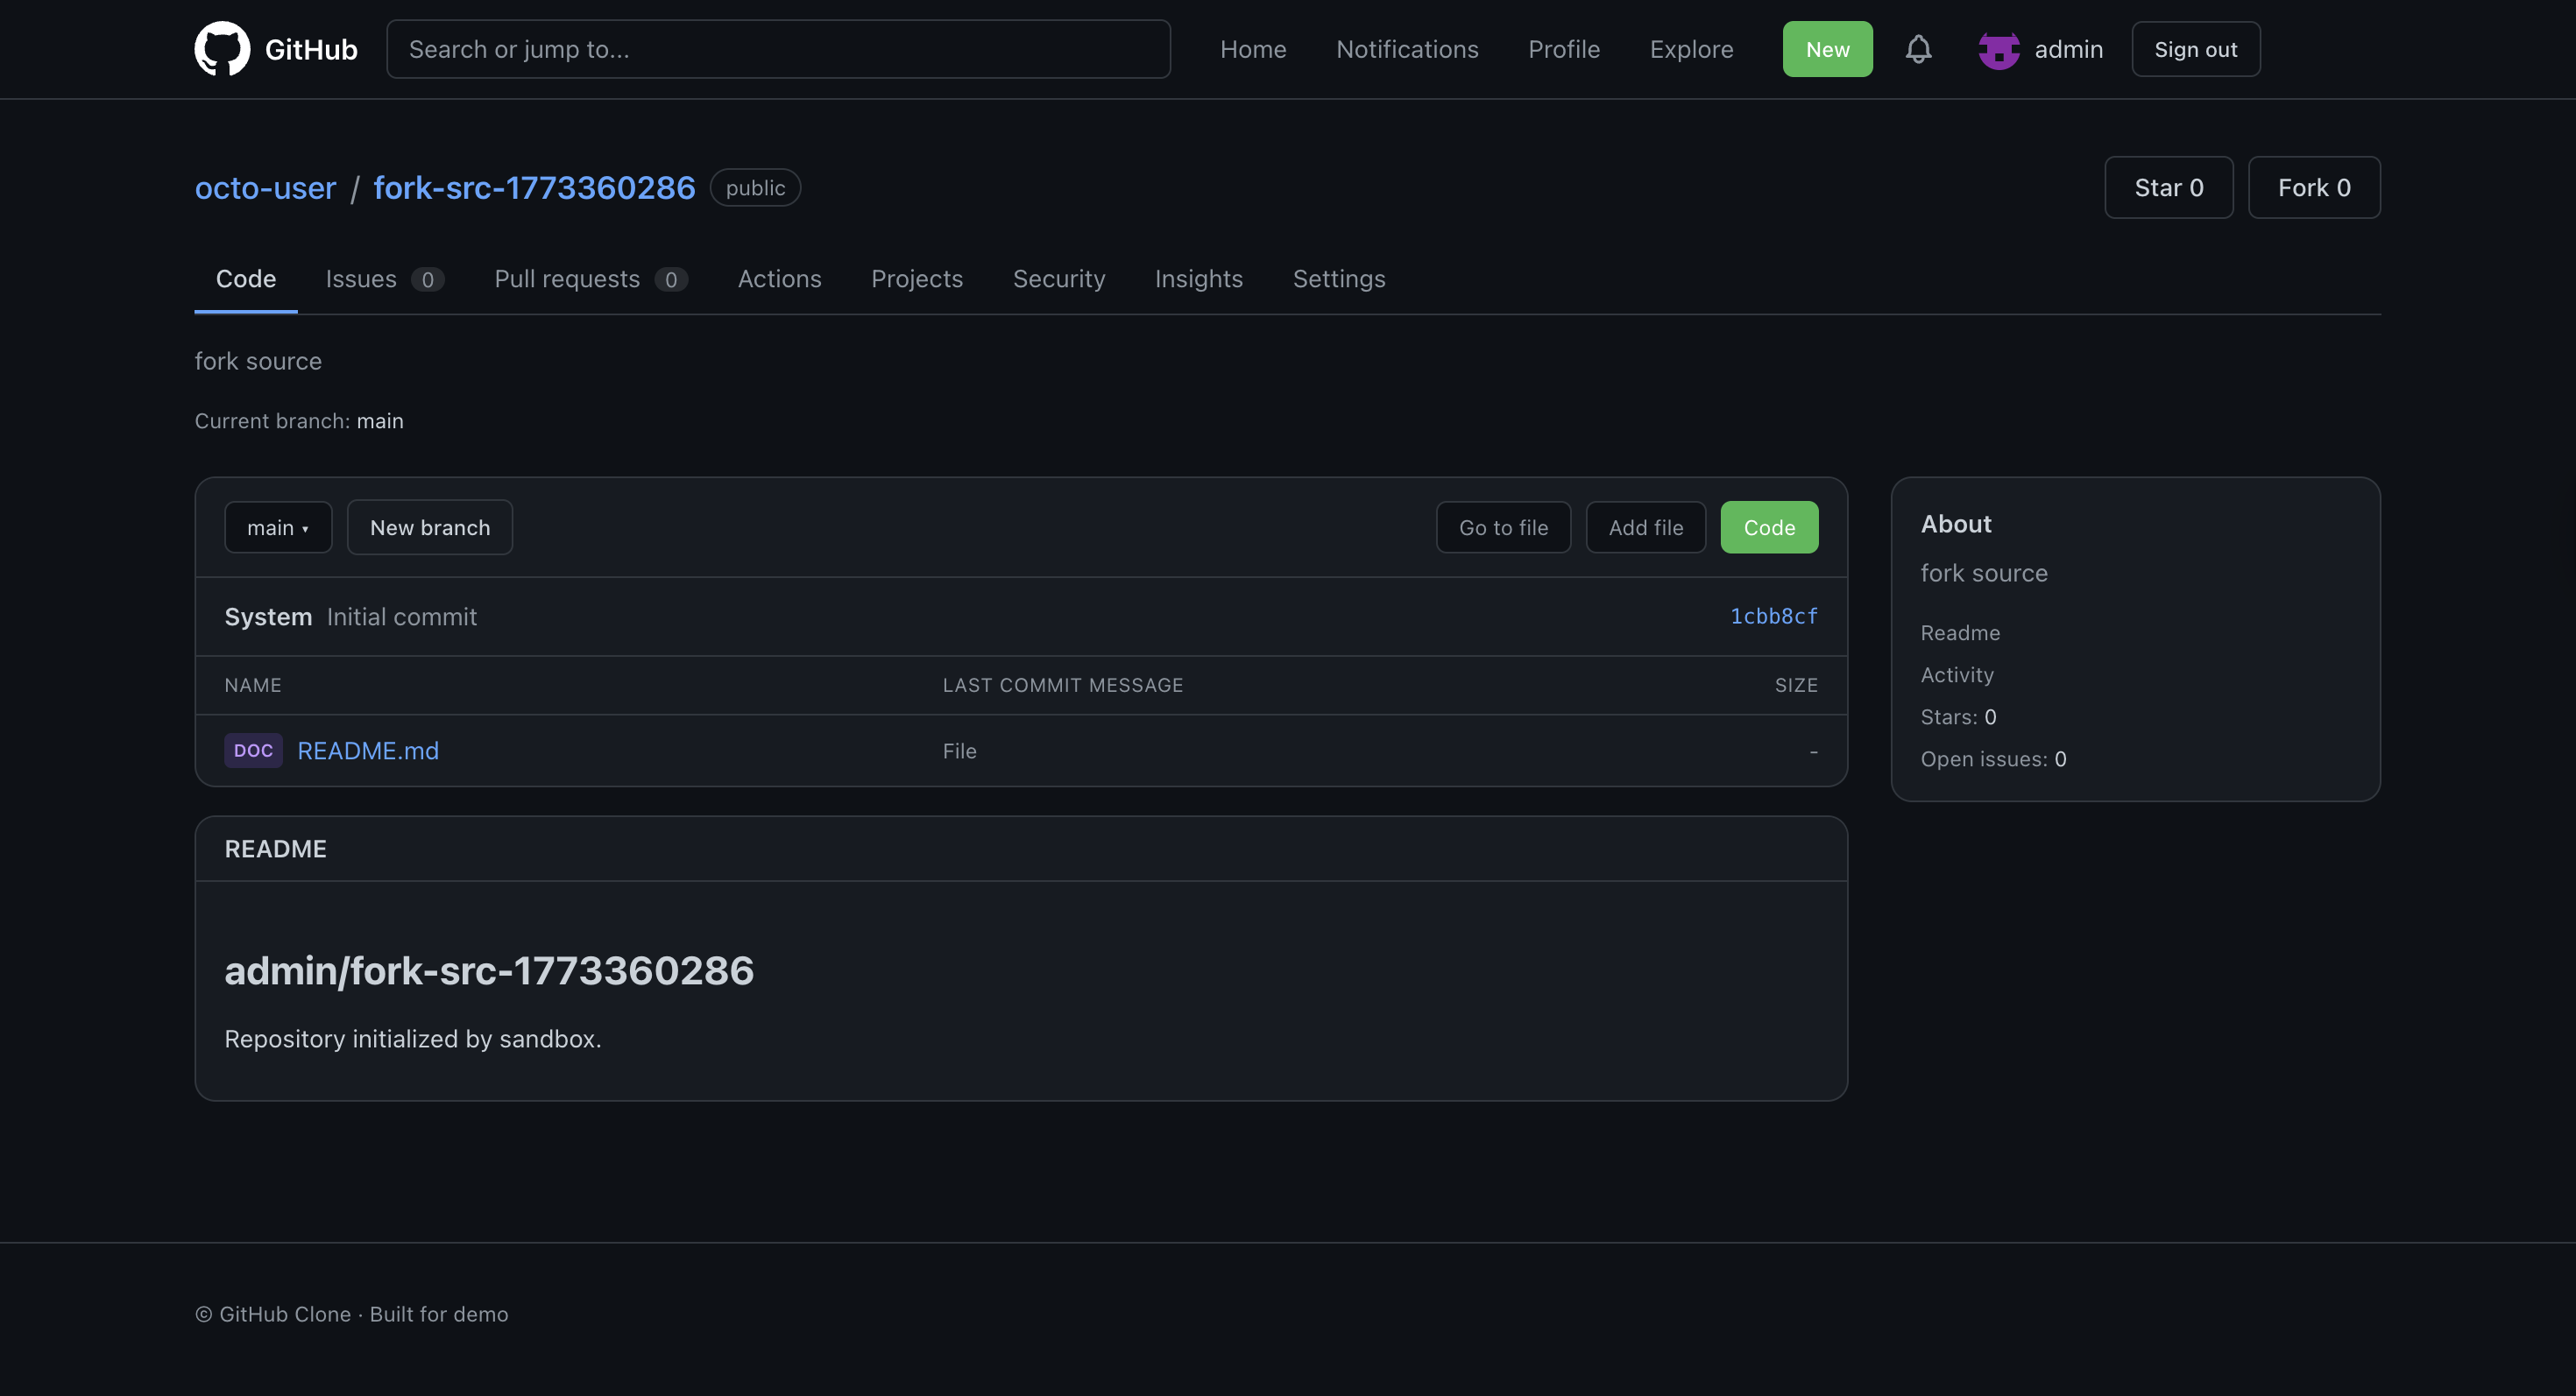Click the System commit author name

[x=268, y=617]
